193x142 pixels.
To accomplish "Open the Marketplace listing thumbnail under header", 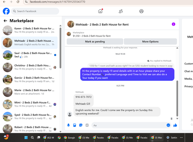I will (x=69, y=34).
